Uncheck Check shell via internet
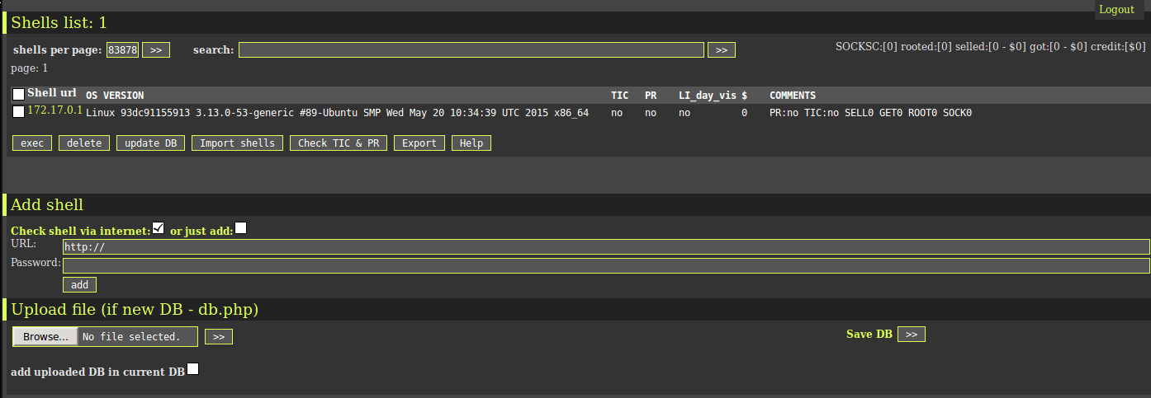1151x398 pixels. (159, 228)
